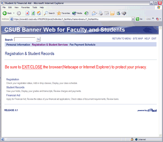The height and width of the screenshot is (142, 163).
Task: Click the HELP link in page header
Action: click(147, 39)
